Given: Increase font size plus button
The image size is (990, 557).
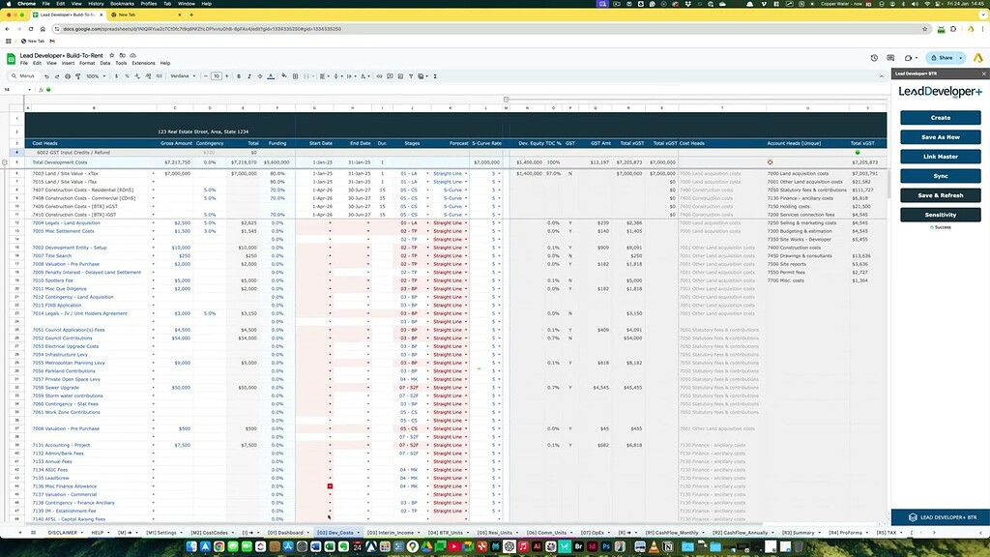Looking at the screenshot, I should (x=226, y=76).
